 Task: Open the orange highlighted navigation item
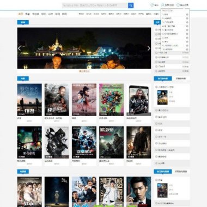pyautogui.click(x=20, y=14)
